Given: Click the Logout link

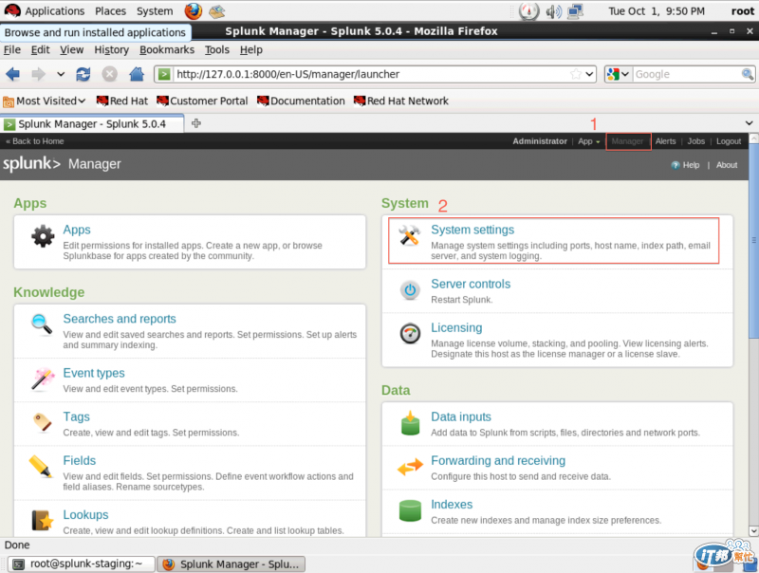Looking at the screenshot, I should click(x=729, y=141).
